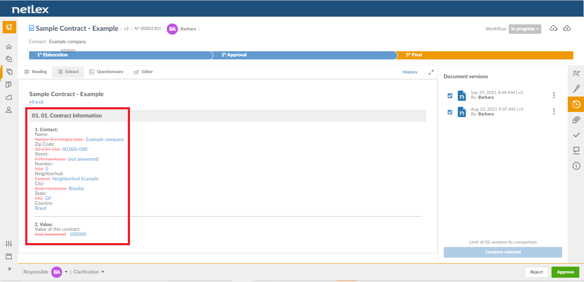
Task: Click the Reject button
Action: [537, 272]
